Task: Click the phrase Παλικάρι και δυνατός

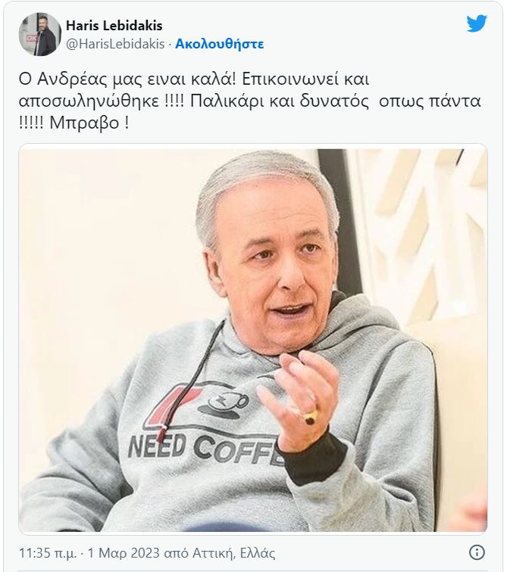Action: (x=280, y=101)
